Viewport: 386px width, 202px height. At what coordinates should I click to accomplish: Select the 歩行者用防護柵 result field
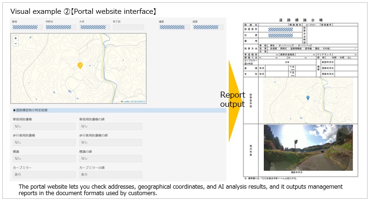coord(43,142)
